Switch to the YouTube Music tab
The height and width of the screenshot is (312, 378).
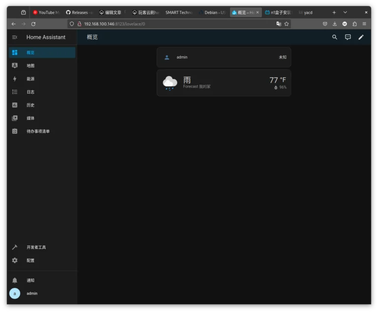click(x=46, y=12)
